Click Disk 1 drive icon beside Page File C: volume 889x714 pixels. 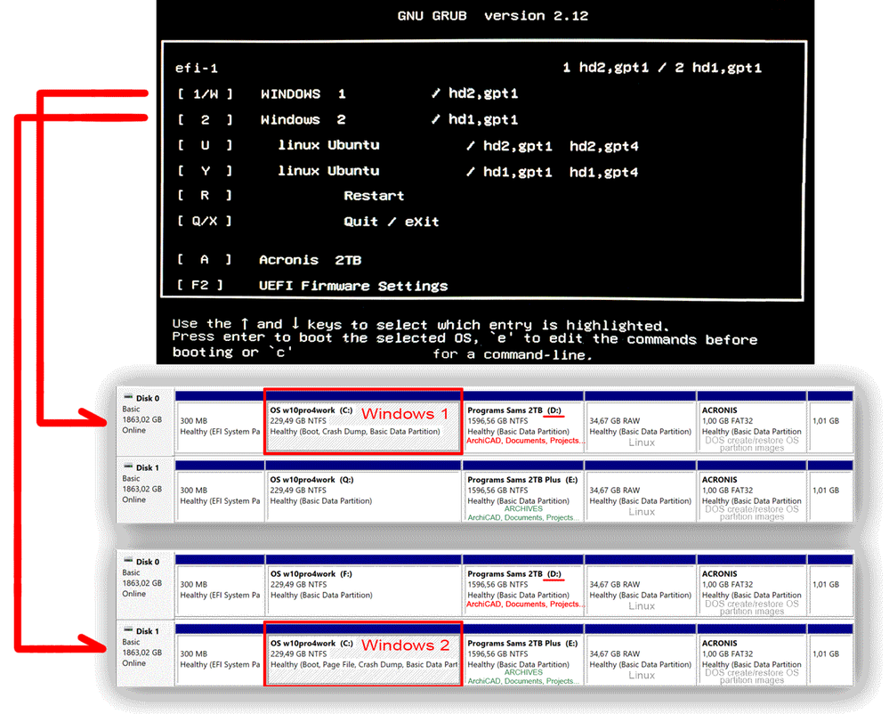pyautogui.click(x=129, y=630)
